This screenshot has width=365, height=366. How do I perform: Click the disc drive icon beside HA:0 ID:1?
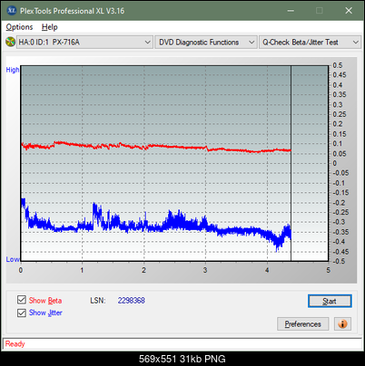[10, 42]
